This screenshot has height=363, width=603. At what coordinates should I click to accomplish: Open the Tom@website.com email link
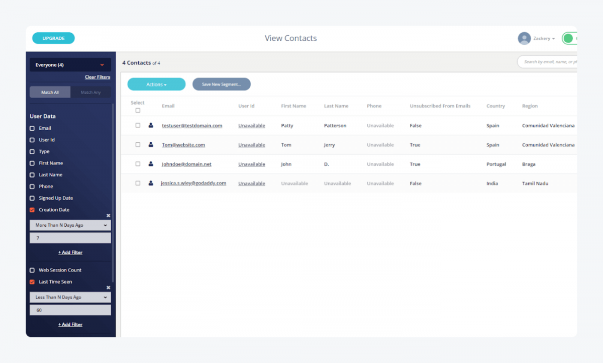click(183, 145)
